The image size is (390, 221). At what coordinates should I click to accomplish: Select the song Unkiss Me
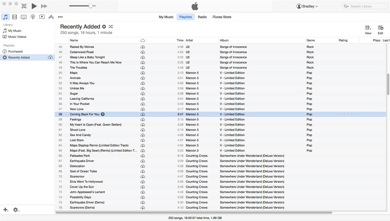coord(77,88)
